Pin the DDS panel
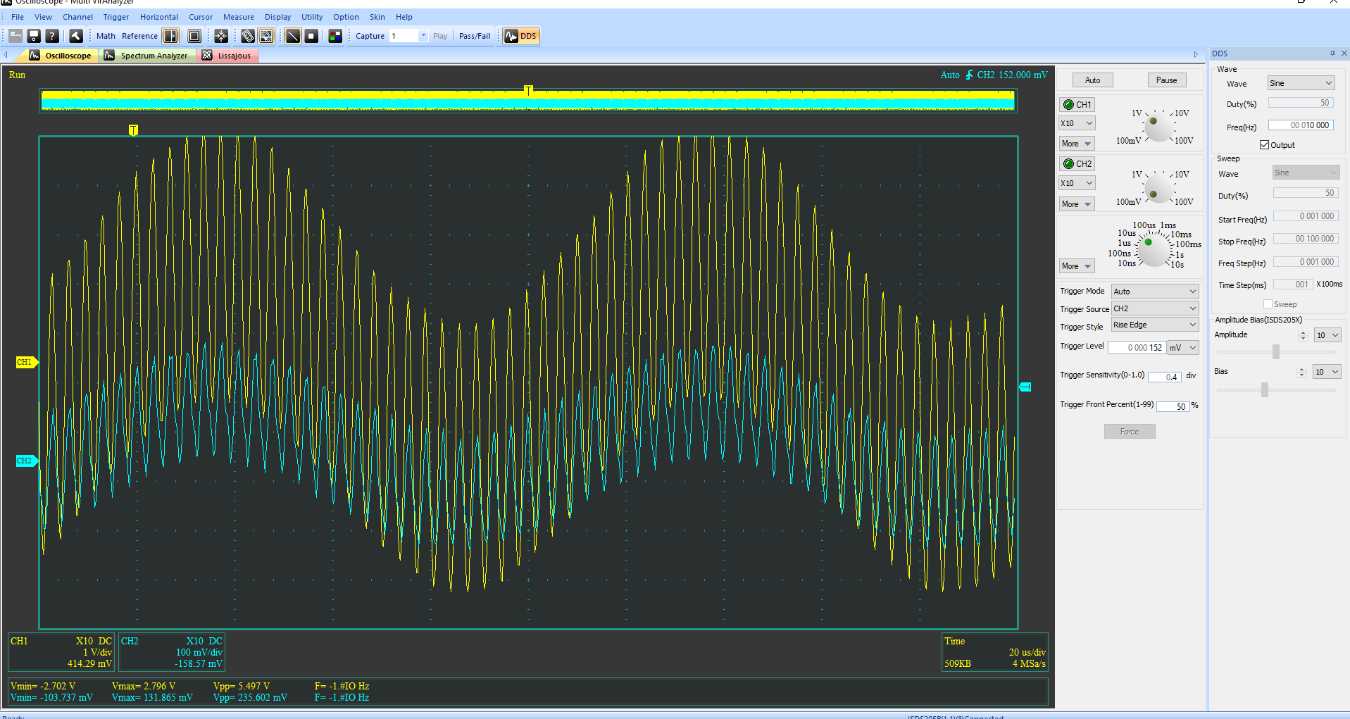The image size is (1350, 719). point(1332,54)
